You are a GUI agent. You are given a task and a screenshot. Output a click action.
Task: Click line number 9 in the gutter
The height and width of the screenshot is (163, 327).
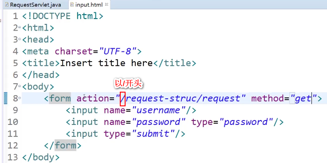tap(16, 110)
